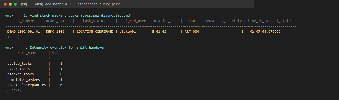The width and height of the screenshot is (339, 100).
Task: Click the red close window button
Action: click(x=5, y=4)
